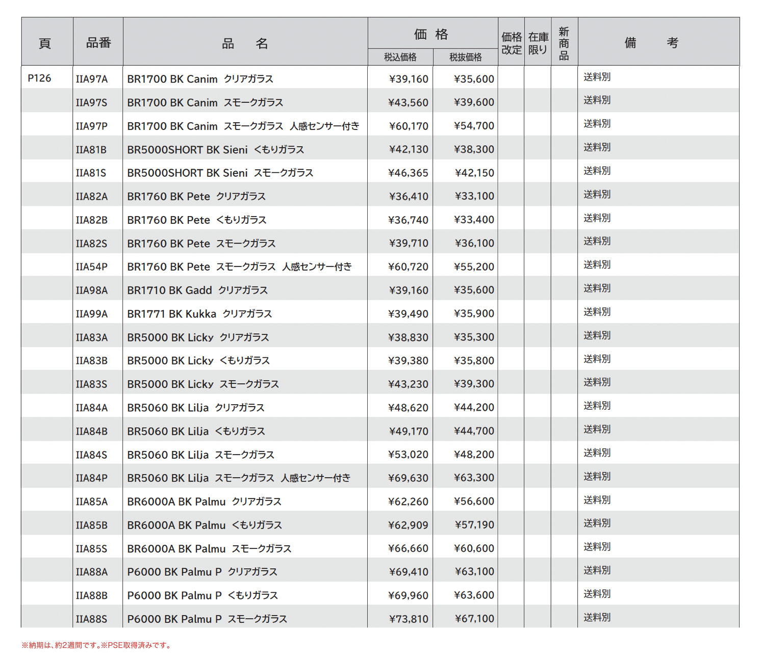The height and width of the screenshot is (659, 763).
Task: Click the 価格改定 column header
Action: click(x=511, y=43)
